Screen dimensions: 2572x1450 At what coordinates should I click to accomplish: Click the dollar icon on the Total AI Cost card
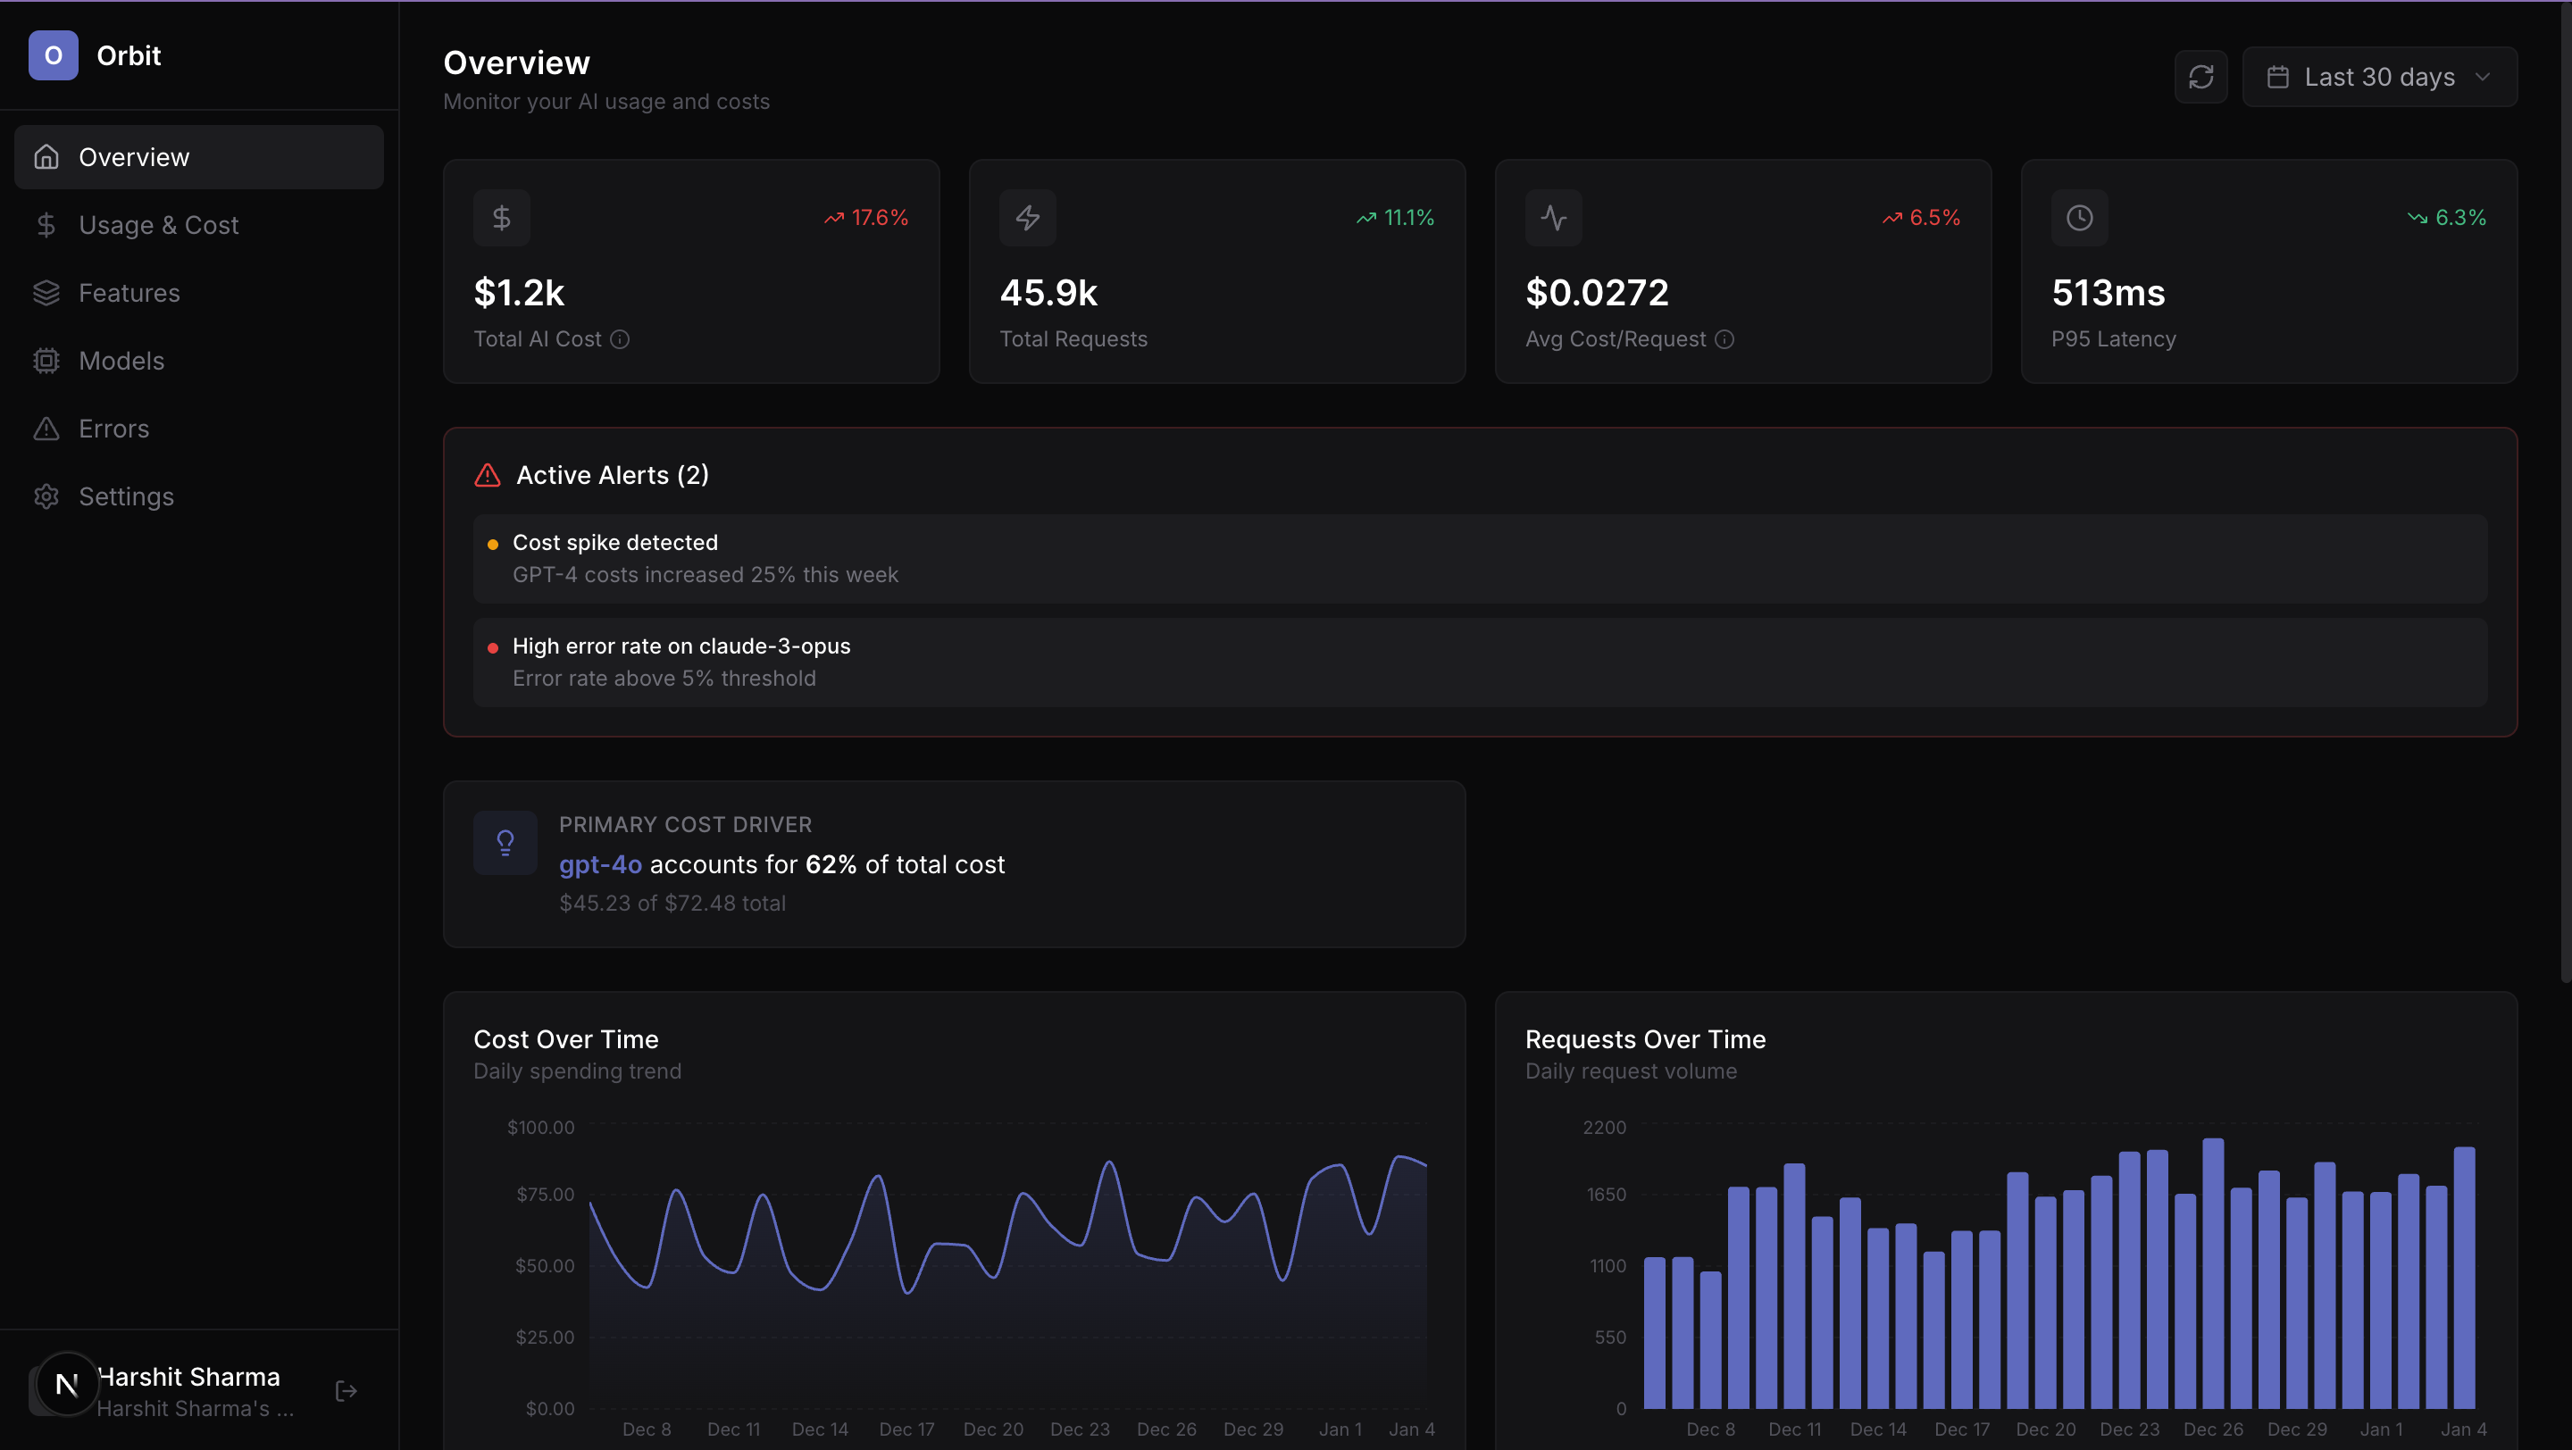(x=501, y=217)
